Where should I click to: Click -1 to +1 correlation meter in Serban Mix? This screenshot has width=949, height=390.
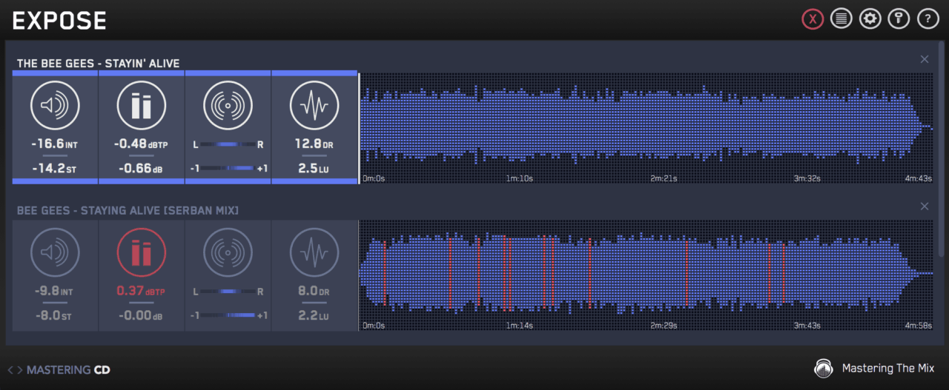pos(228,315)
